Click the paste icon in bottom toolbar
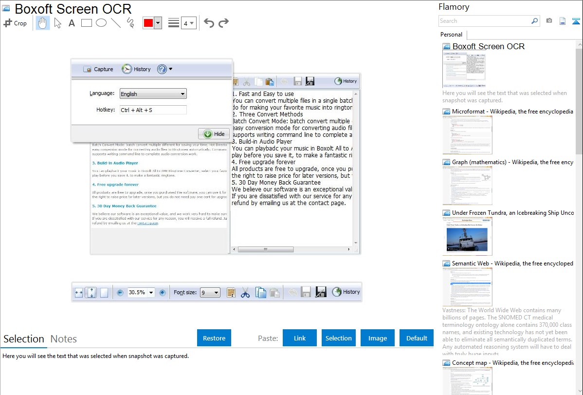 tap(274, 293)
